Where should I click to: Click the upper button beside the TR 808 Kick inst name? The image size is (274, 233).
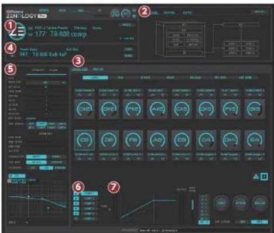tap(129, 50)
